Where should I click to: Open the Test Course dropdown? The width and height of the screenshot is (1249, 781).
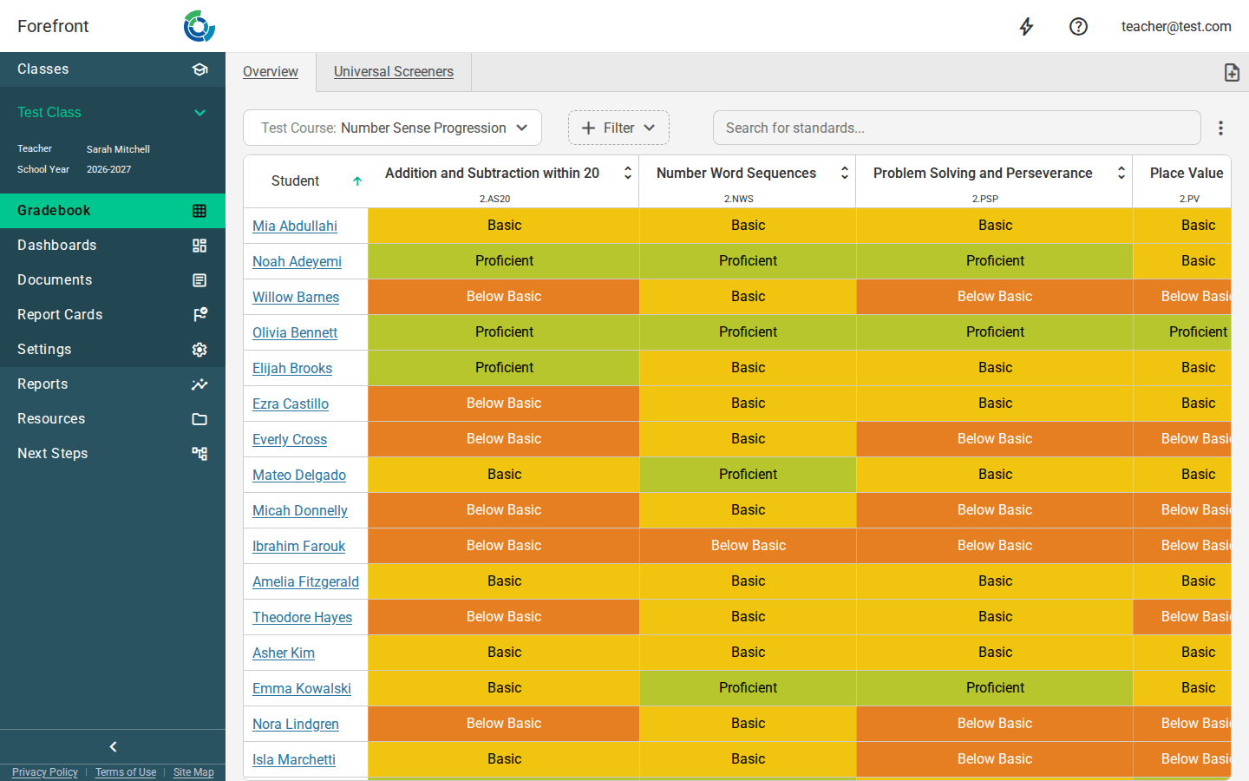tap(392, 128)
